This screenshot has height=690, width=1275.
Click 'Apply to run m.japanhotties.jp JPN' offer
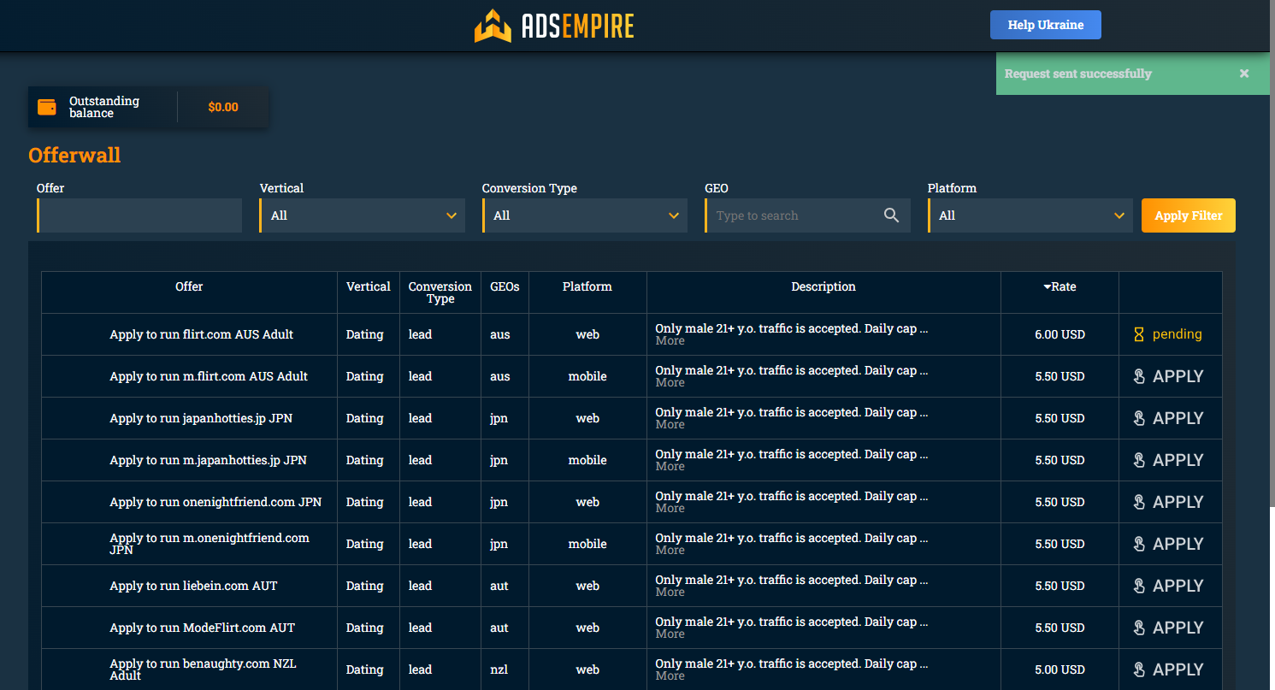coord(208,460)
